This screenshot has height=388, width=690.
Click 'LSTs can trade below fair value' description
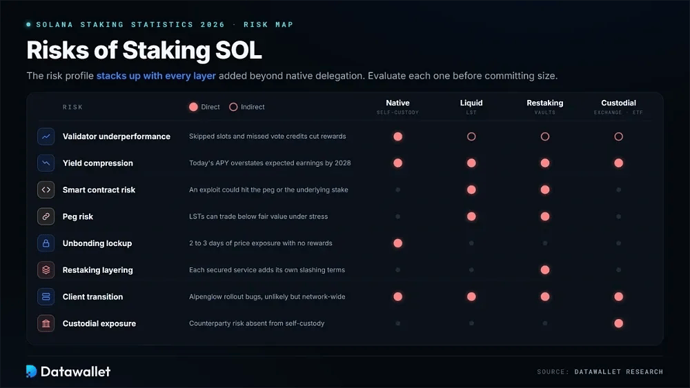pos(258,216)
